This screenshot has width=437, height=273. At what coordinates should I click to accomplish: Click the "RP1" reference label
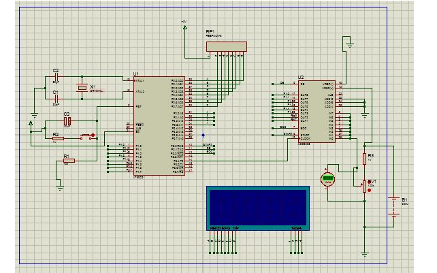click(210, 32)
